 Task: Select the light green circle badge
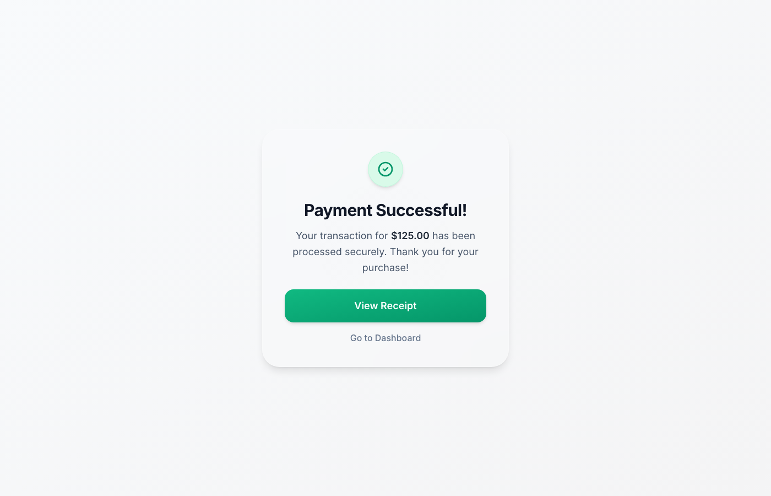(385, 169)
